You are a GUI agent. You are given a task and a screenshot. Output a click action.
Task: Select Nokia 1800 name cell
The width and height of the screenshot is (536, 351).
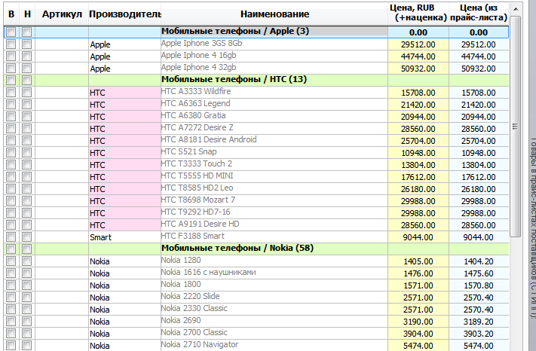coord(274,285)
